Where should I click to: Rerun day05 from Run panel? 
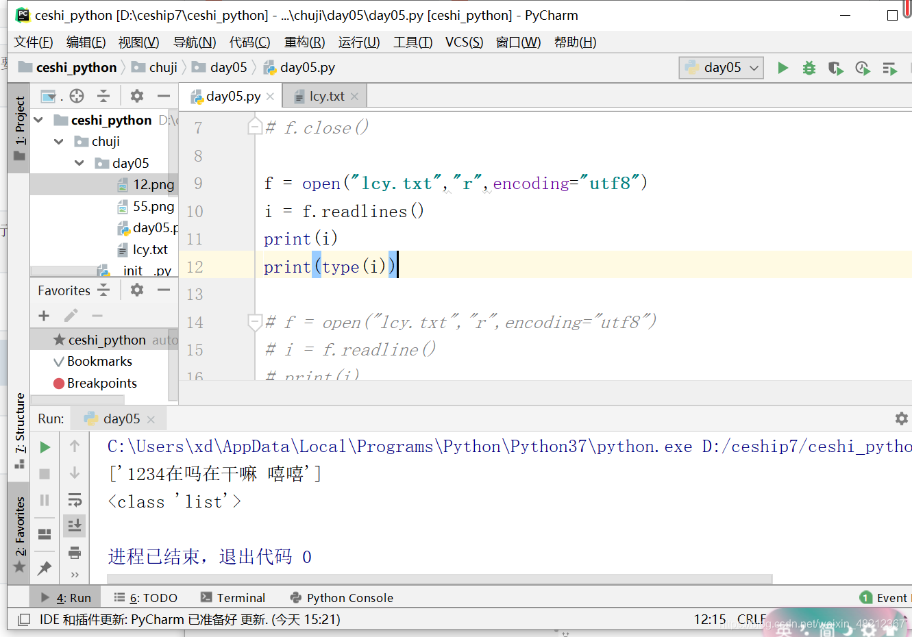pyautogui.click(x=45, y=447)
